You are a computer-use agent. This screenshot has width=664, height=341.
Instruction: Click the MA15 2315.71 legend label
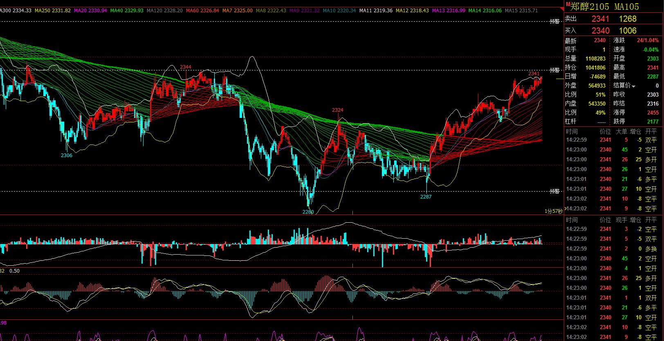(522, 10)
